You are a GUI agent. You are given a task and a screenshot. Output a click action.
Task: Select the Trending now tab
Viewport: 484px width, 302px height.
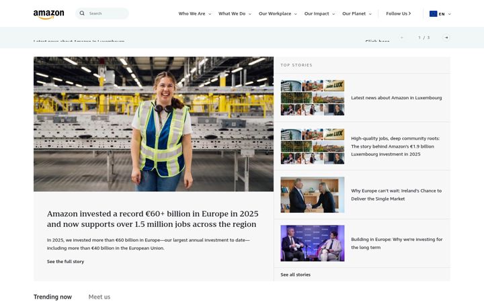click(x=52, y=297)
